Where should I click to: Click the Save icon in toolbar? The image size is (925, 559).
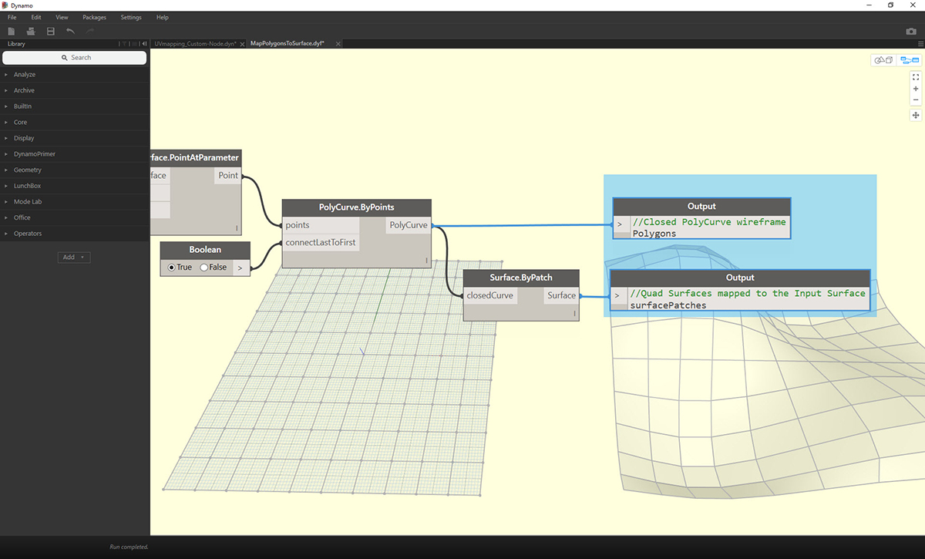click(51, 31)
